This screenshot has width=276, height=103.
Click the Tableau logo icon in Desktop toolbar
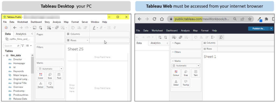[6, 28]
